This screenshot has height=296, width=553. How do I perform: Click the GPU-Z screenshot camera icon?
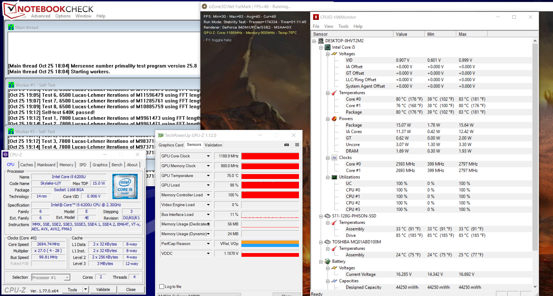click(286, 145)
